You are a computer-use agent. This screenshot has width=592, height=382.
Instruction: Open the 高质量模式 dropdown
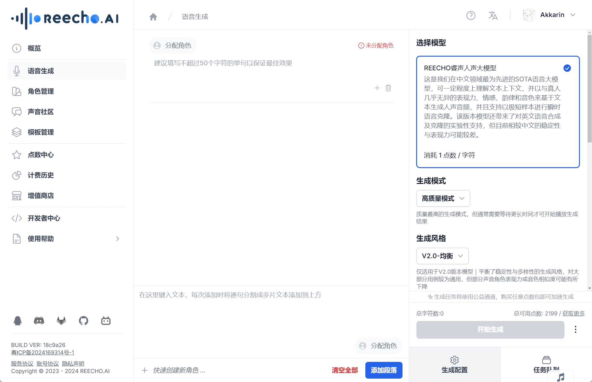(x=443, y=198)
